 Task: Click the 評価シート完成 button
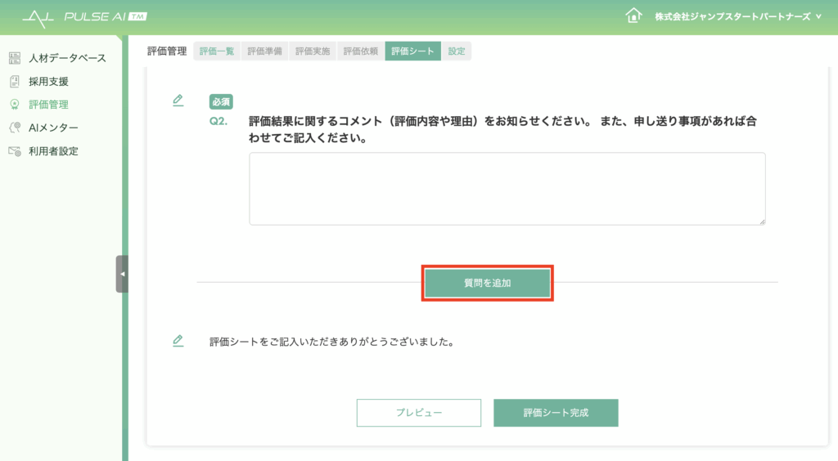(x=556, y=413)
